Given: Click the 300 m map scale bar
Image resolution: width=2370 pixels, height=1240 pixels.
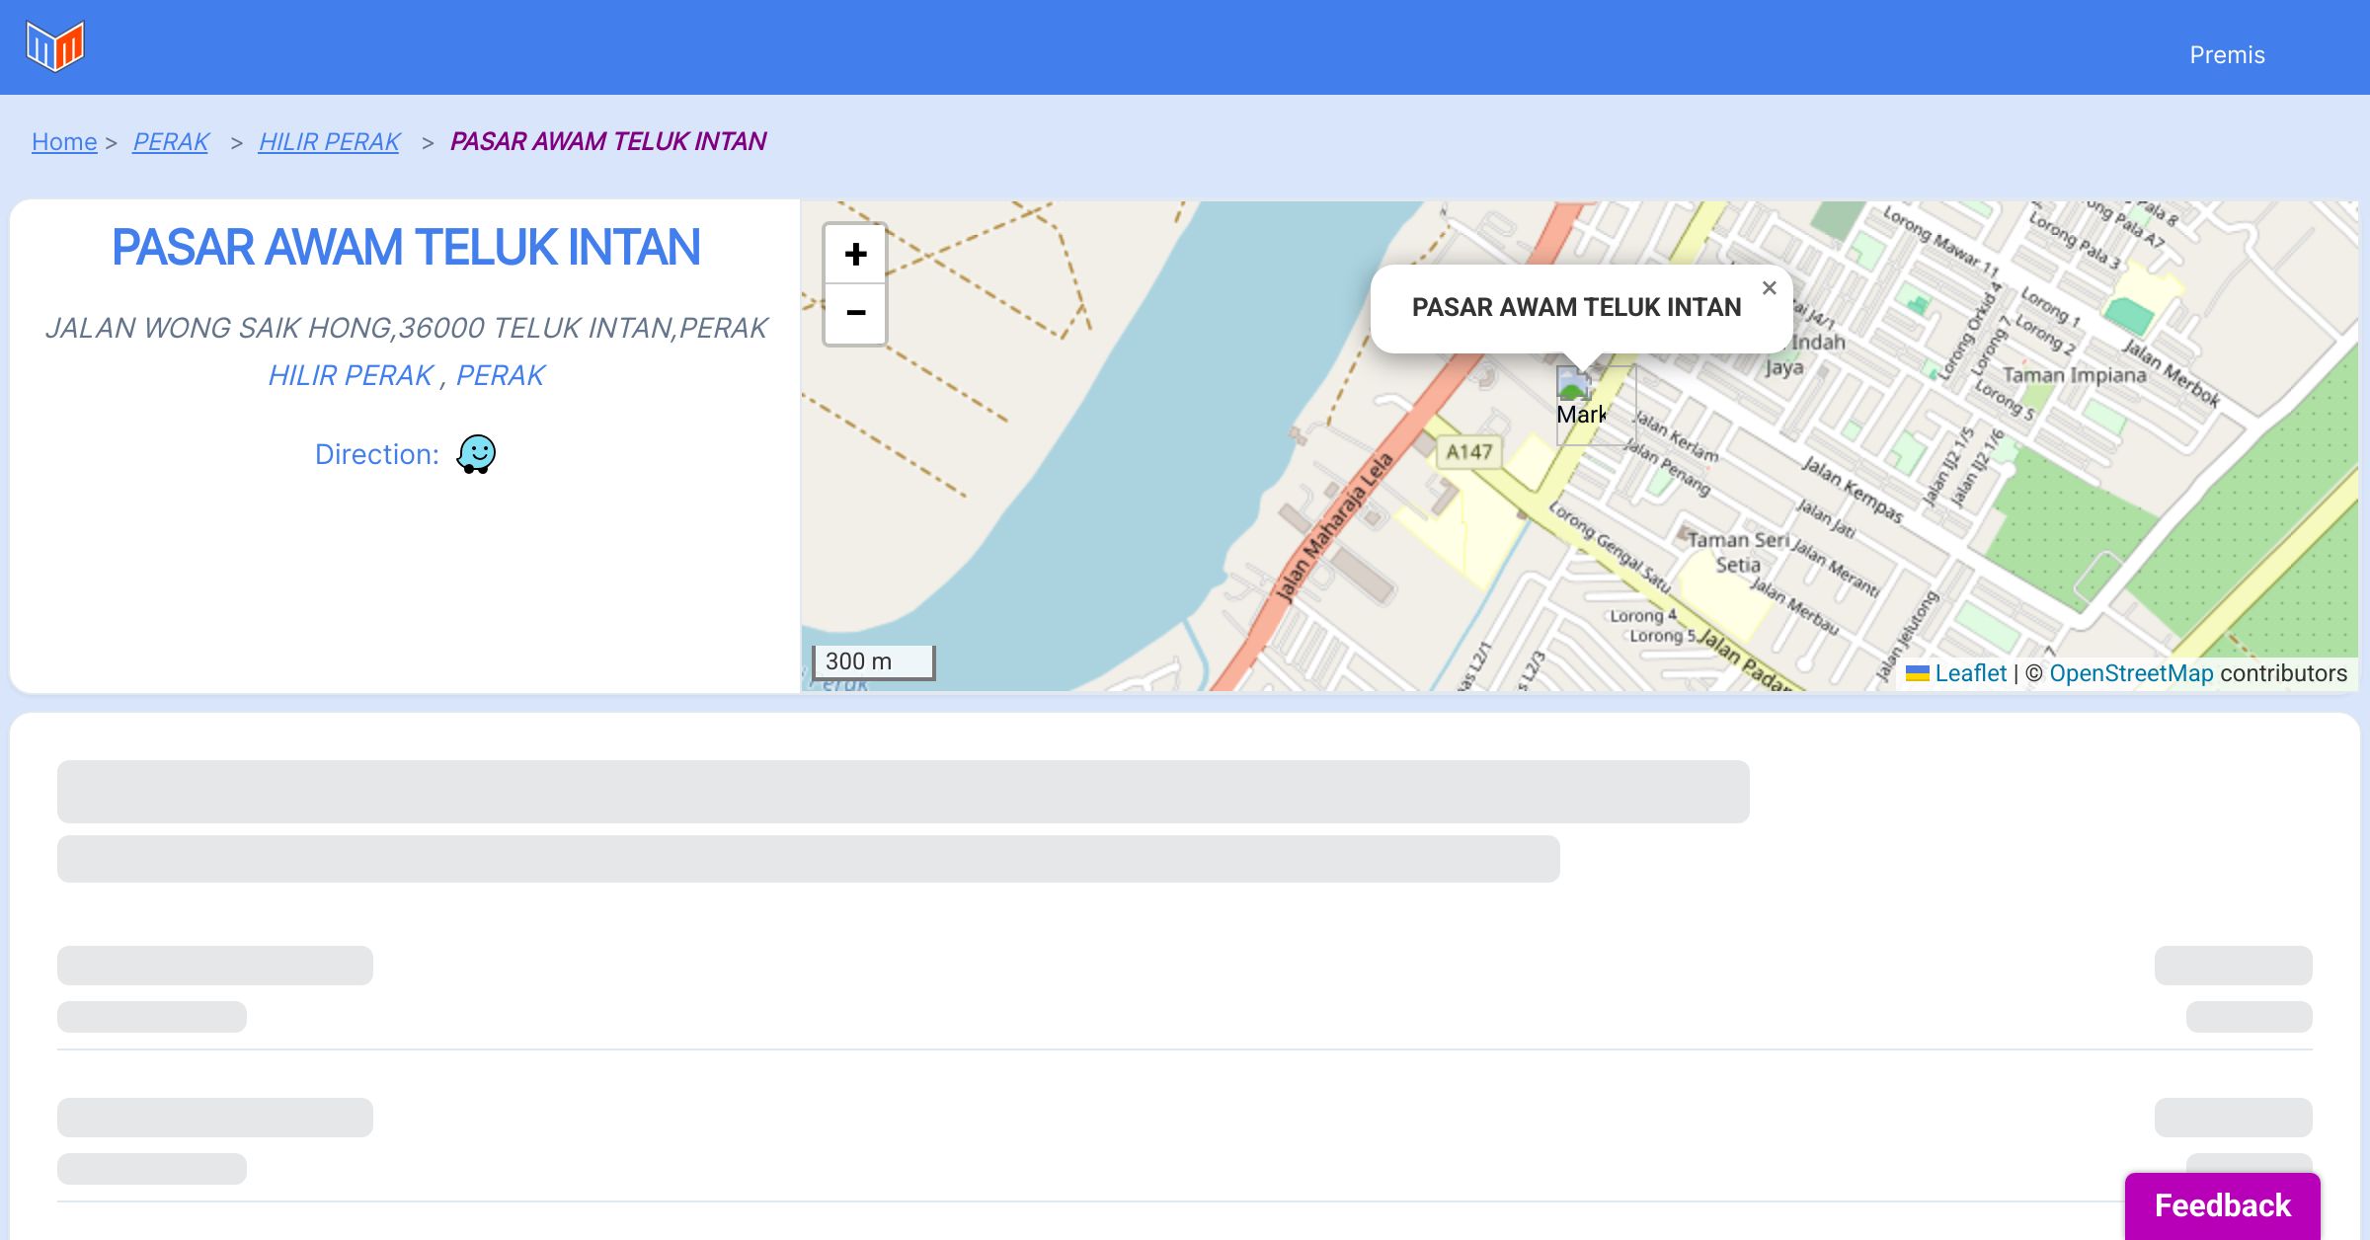Looking at the screenshot, I should pos(873,661).
